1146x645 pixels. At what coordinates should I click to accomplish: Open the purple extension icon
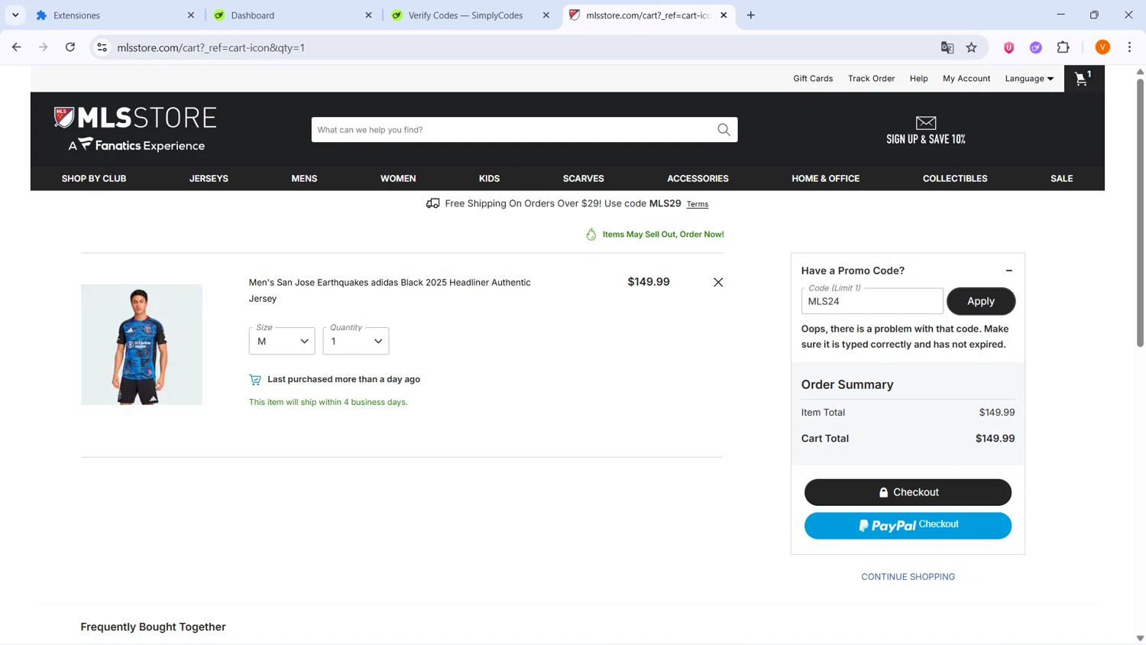click(1036, 47)
